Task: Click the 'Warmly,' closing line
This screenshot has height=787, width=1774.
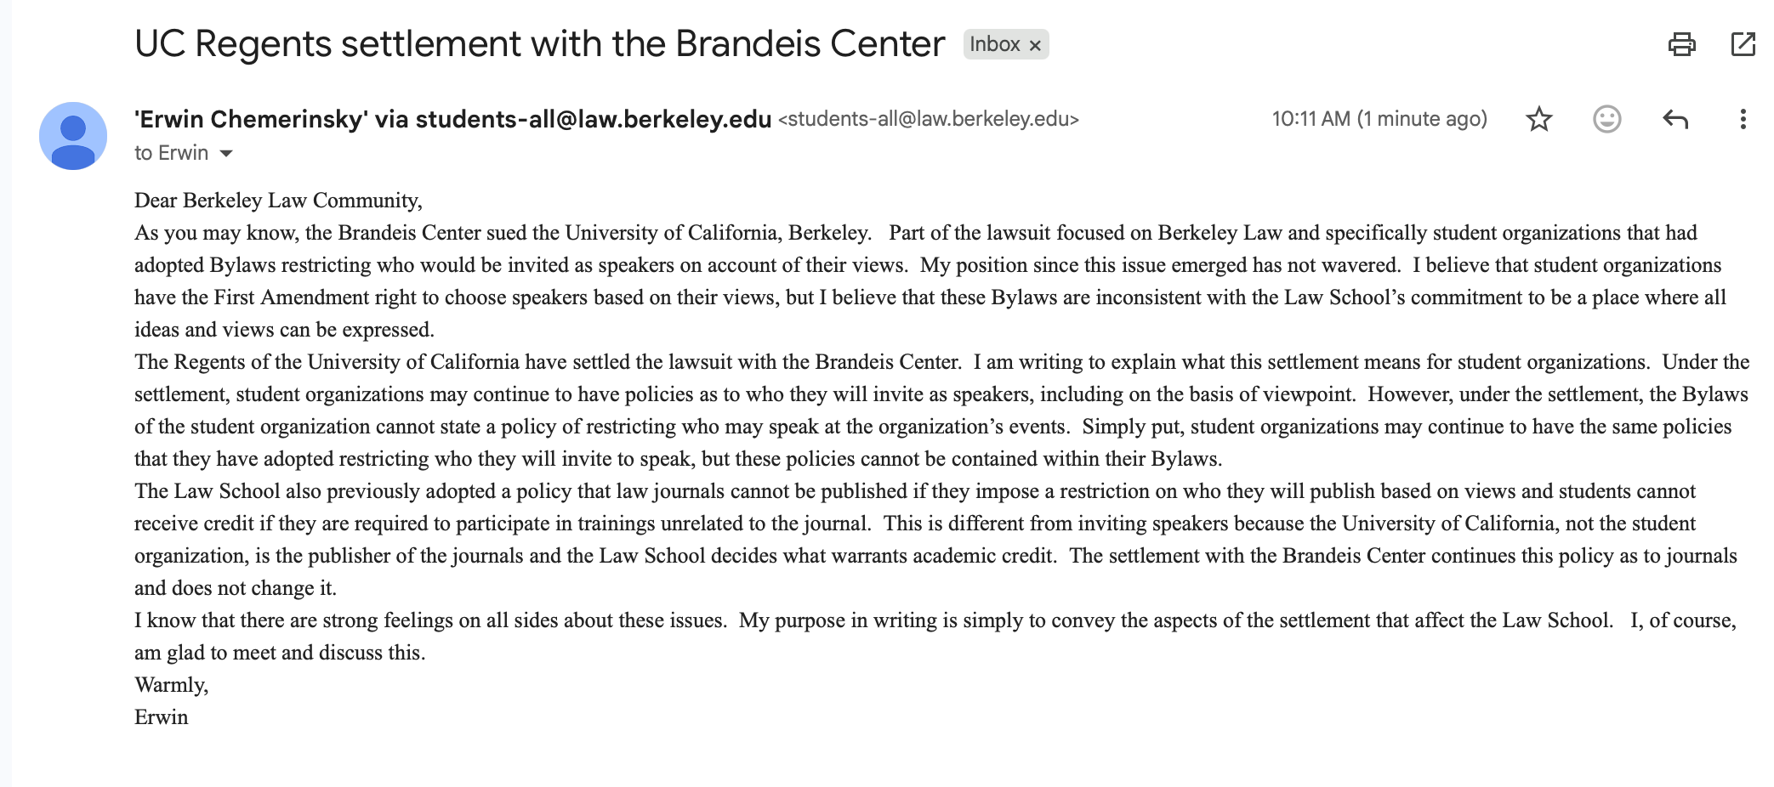Action: pyautogui.click(x=171, y=685)
